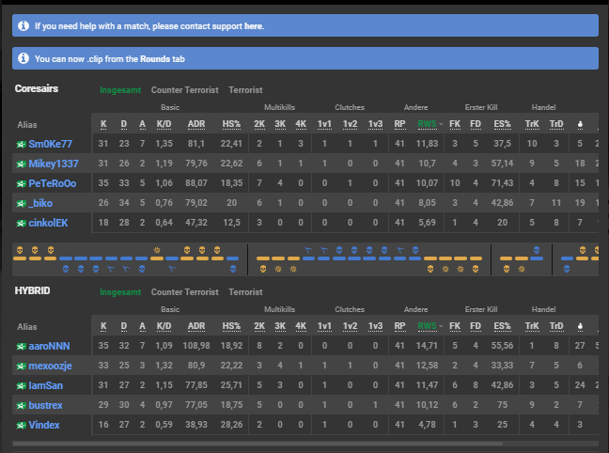609x453 pixels.
Task: Click aaroNNN's ADR value 108,98
Action: click(x=196, y=346)
